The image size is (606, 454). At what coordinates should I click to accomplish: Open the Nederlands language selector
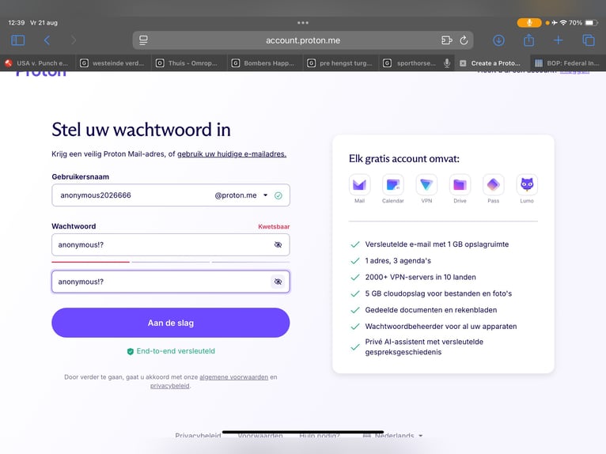(x=392, y=436)
